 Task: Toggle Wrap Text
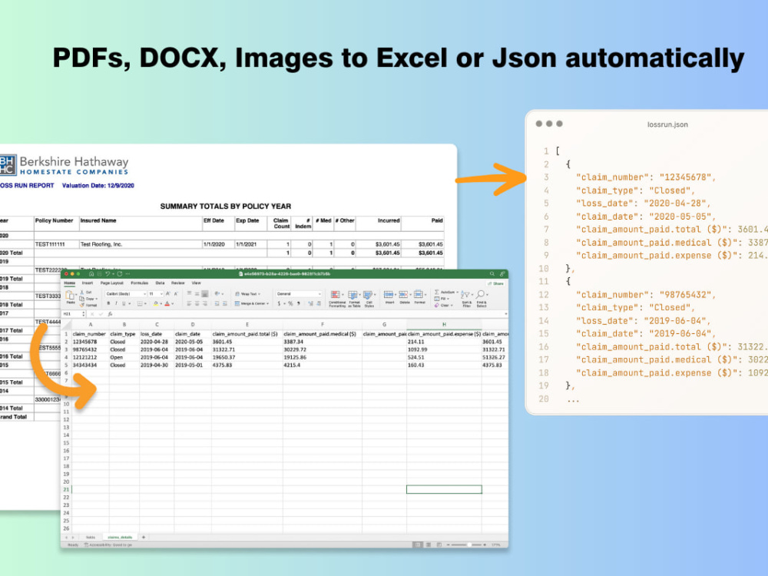point(247,294)
